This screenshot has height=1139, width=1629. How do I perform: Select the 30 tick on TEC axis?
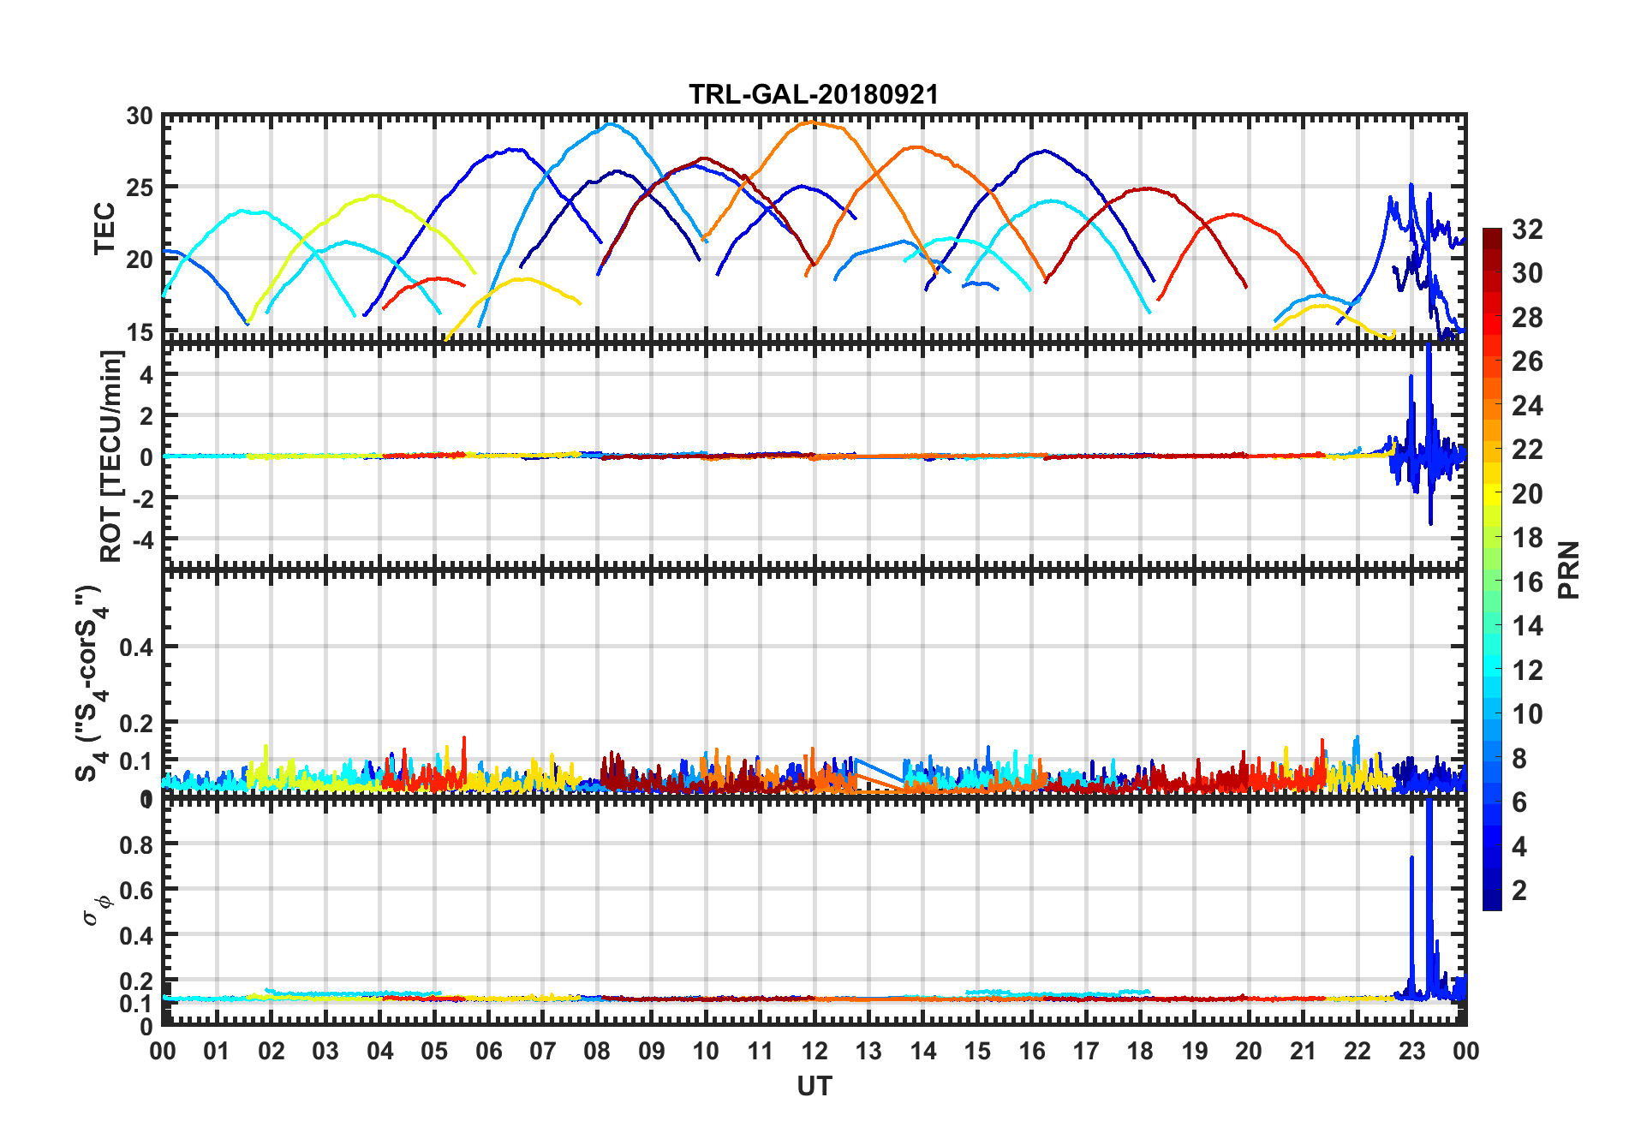[140, 116]
